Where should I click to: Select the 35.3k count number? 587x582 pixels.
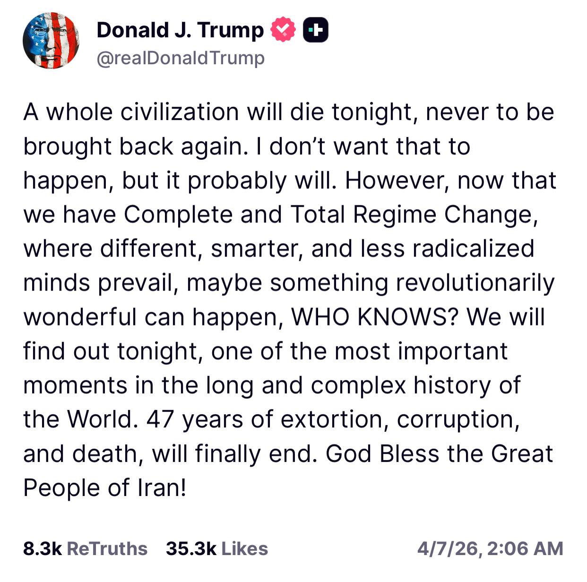191,548
